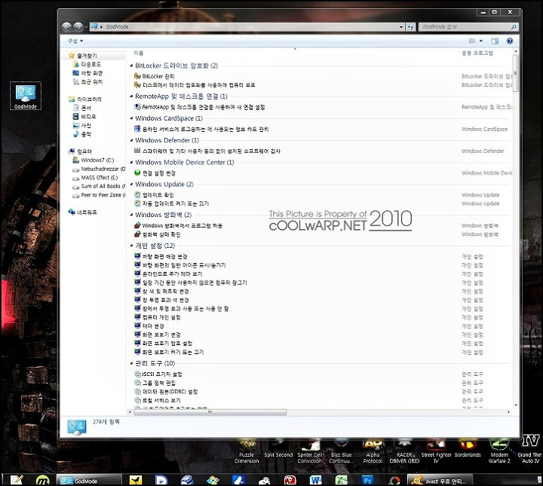This screenshot has height=486, width=543.
Task: Open the Sum of All Books drive
Action: pos(99,186)
